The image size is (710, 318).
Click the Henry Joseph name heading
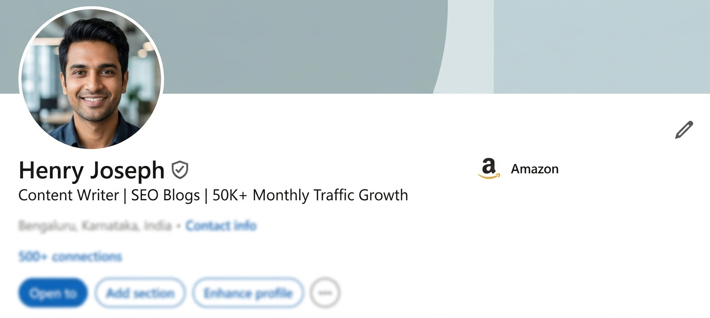point(92,170)
